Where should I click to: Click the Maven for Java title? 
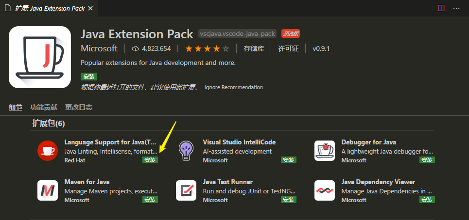[87, 182]
